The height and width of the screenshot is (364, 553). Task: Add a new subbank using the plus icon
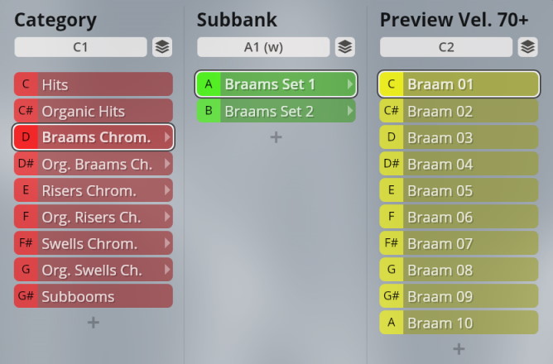[x=276, y=137]
